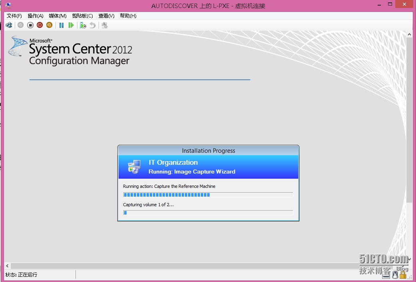Screen dimensions: 416x282
Task: Create a checkpoint using the snapshot icon
Action: [x=83, y=25]
